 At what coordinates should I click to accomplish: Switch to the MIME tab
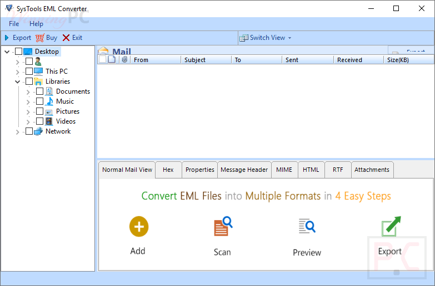tap(284, 170)
